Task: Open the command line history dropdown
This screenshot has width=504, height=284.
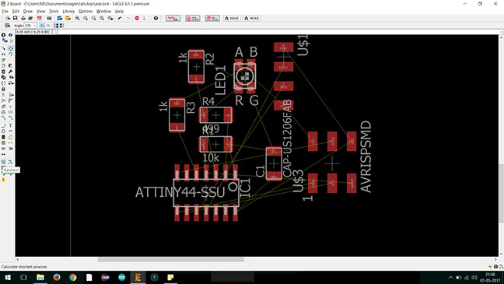Action: click(501, 32)
